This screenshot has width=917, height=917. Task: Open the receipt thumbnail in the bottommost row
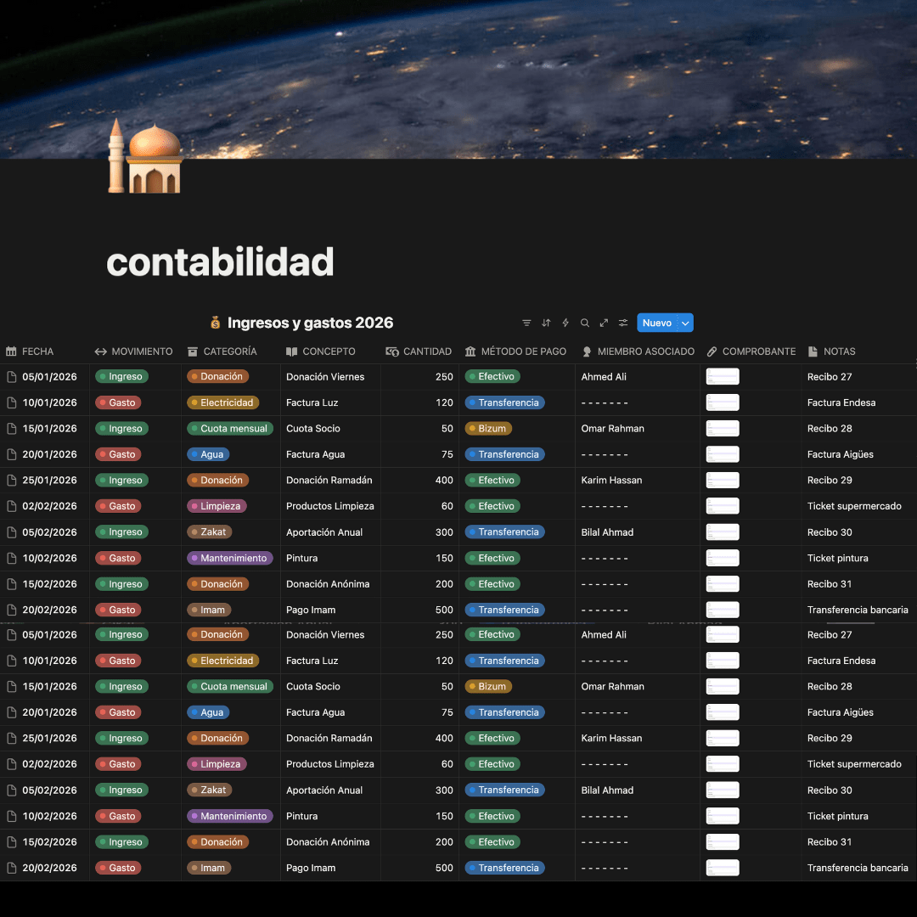(723, 868)
